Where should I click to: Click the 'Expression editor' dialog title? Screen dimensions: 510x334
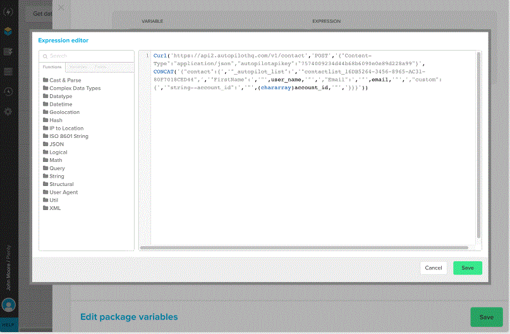[x=63, y=40]
